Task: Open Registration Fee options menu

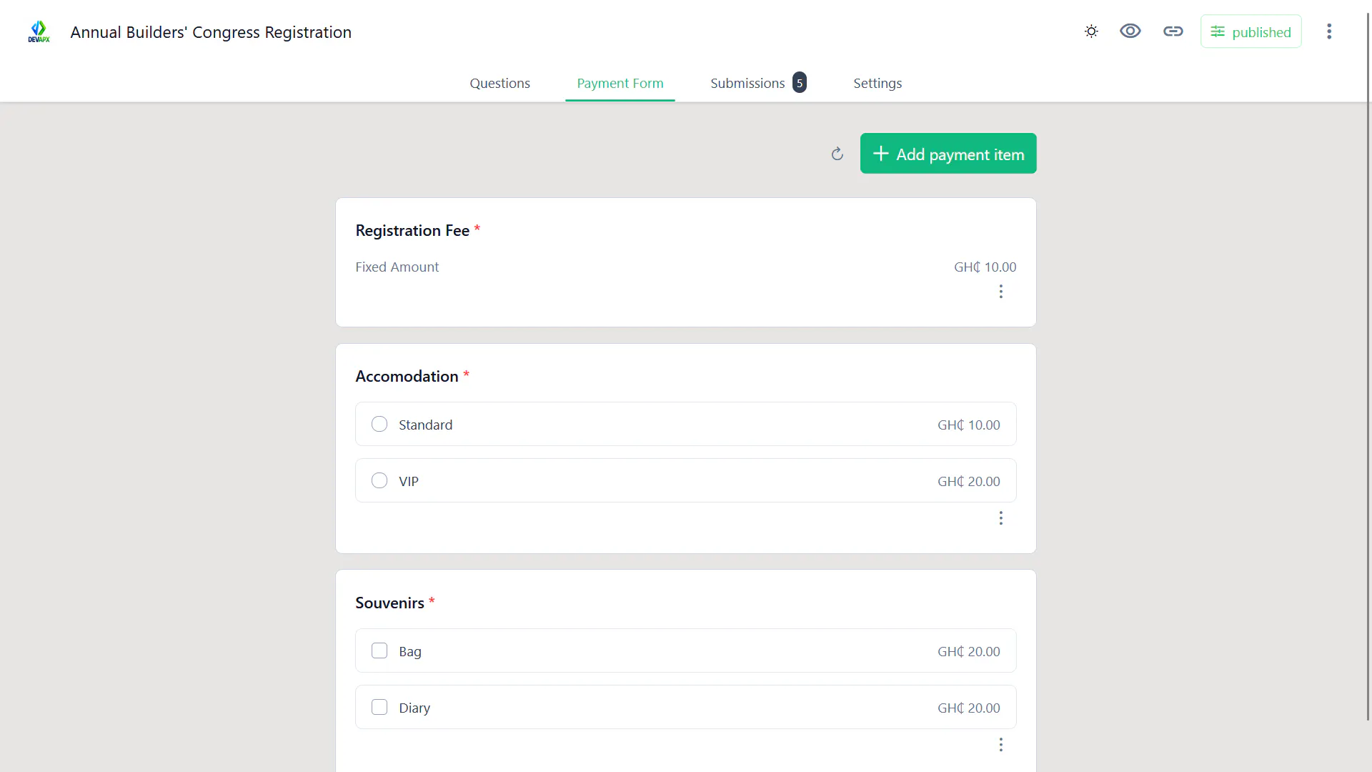Action: pyautogui.click(x=1001, y=292)
